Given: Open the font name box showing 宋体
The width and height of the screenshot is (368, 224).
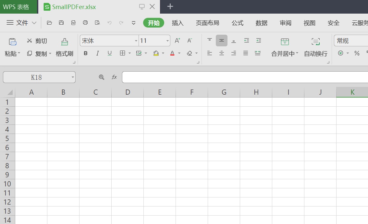Looking at the screenshot, I should pyautogui.click(x=109, y=41).
